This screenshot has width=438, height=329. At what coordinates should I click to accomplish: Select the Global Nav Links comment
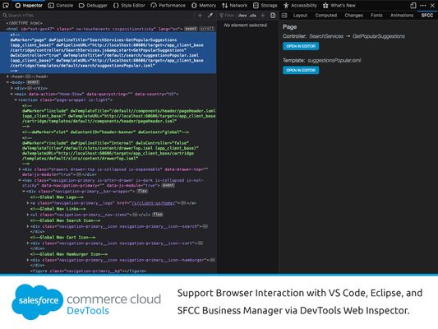coord(58,209)
